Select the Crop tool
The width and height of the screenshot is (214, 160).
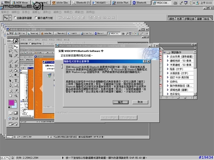(10, 56)
